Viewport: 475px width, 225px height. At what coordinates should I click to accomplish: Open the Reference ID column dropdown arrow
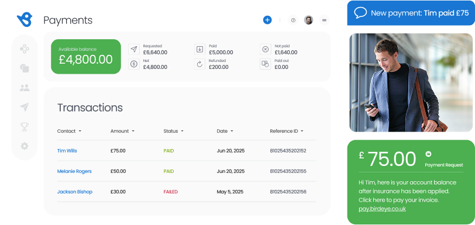pos(302,131)
